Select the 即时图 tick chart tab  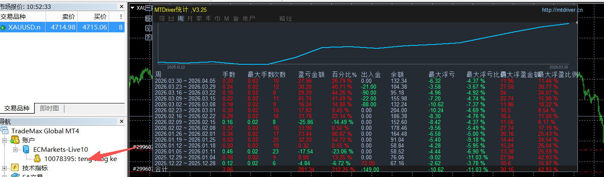pos(49,108)
